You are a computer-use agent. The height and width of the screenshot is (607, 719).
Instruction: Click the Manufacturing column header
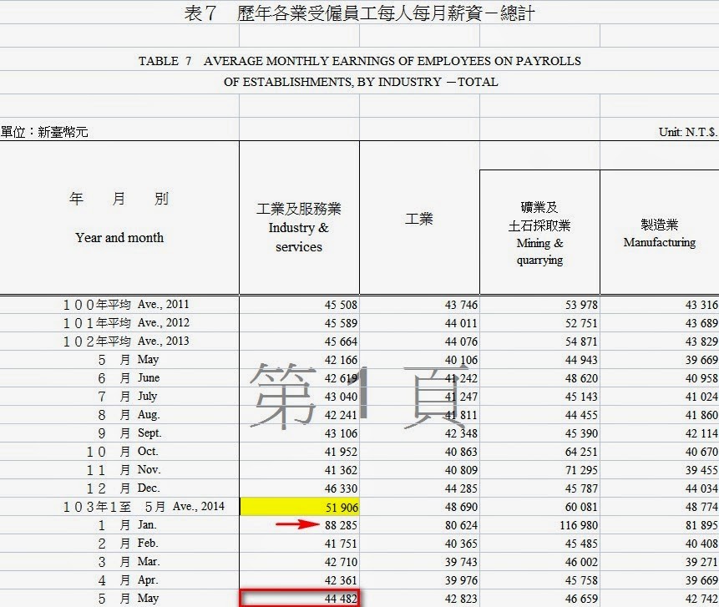pyautogui.click(x=660, y=232)
